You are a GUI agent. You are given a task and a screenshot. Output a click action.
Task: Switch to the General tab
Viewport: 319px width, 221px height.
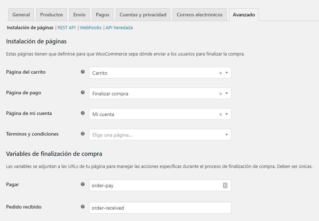tap(21, 15)
